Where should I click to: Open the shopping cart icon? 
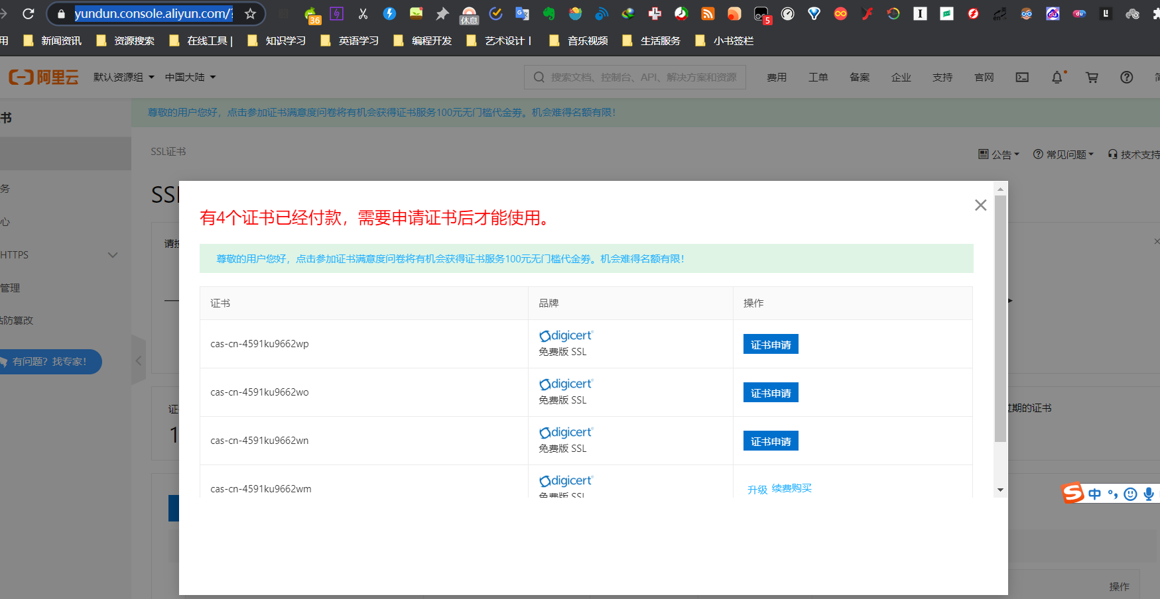[1092, 77]
